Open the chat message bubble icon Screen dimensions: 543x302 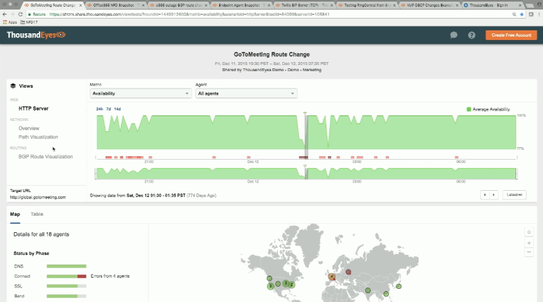pyautogui.click(x=454, y=35)
